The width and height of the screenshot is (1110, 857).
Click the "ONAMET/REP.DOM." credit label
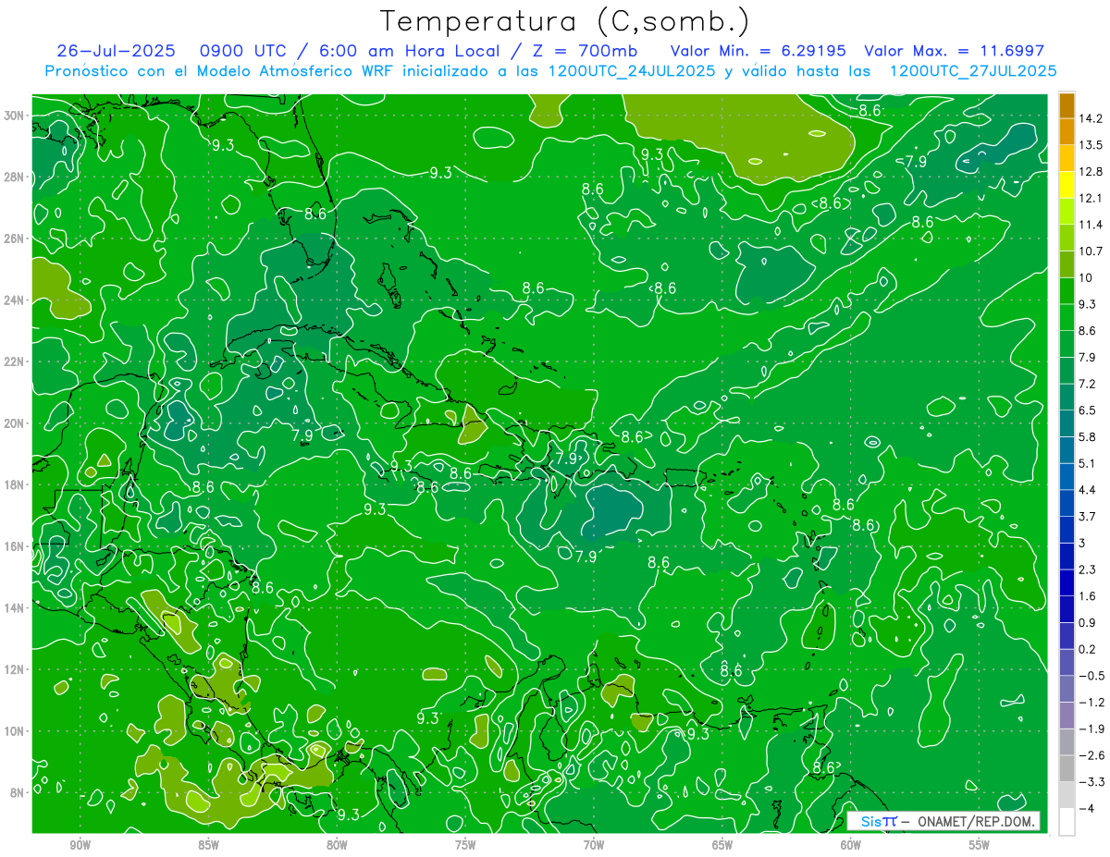click(978, 821)
